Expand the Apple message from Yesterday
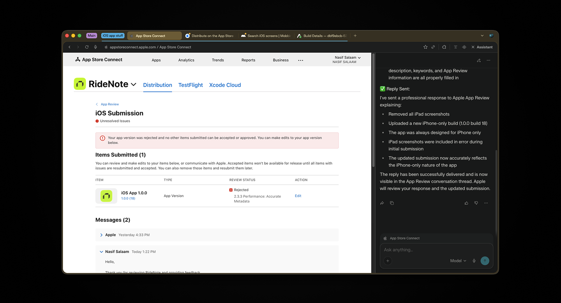561x303 pixels. [101, 235]
